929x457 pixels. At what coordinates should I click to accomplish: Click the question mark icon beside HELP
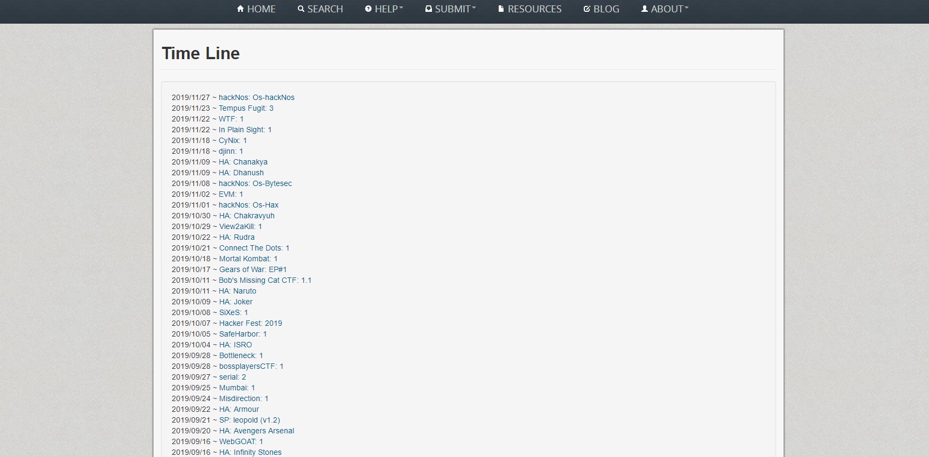(x=368, y=9)
